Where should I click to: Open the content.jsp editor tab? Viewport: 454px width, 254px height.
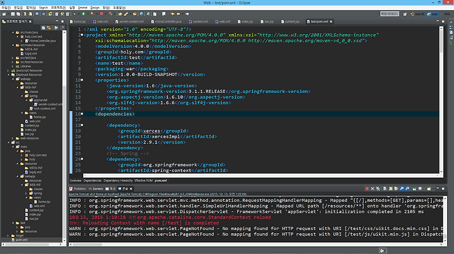pos(290,21)
